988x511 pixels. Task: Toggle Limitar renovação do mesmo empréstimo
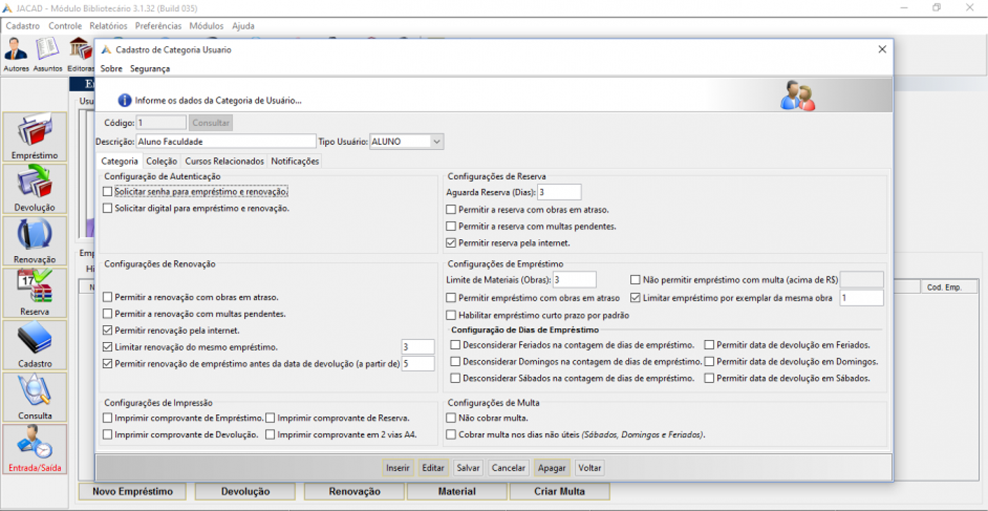108,347
